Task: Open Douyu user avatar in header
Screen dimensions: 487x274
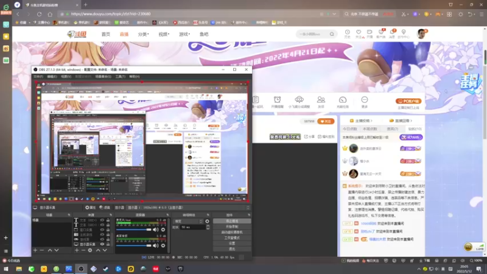Action: point(421,33)
